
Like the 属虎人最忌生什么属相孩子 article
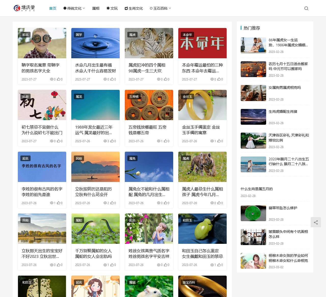click(219, 203)
